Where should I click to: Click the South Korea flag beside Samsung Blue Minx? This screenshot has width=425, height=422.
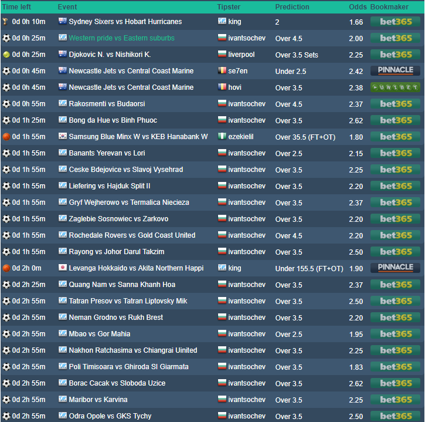click(63, 136)
